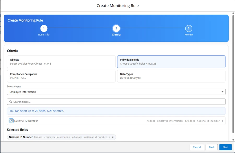
Task: Go back with the Back button
Action: click(x=212, y=147)
